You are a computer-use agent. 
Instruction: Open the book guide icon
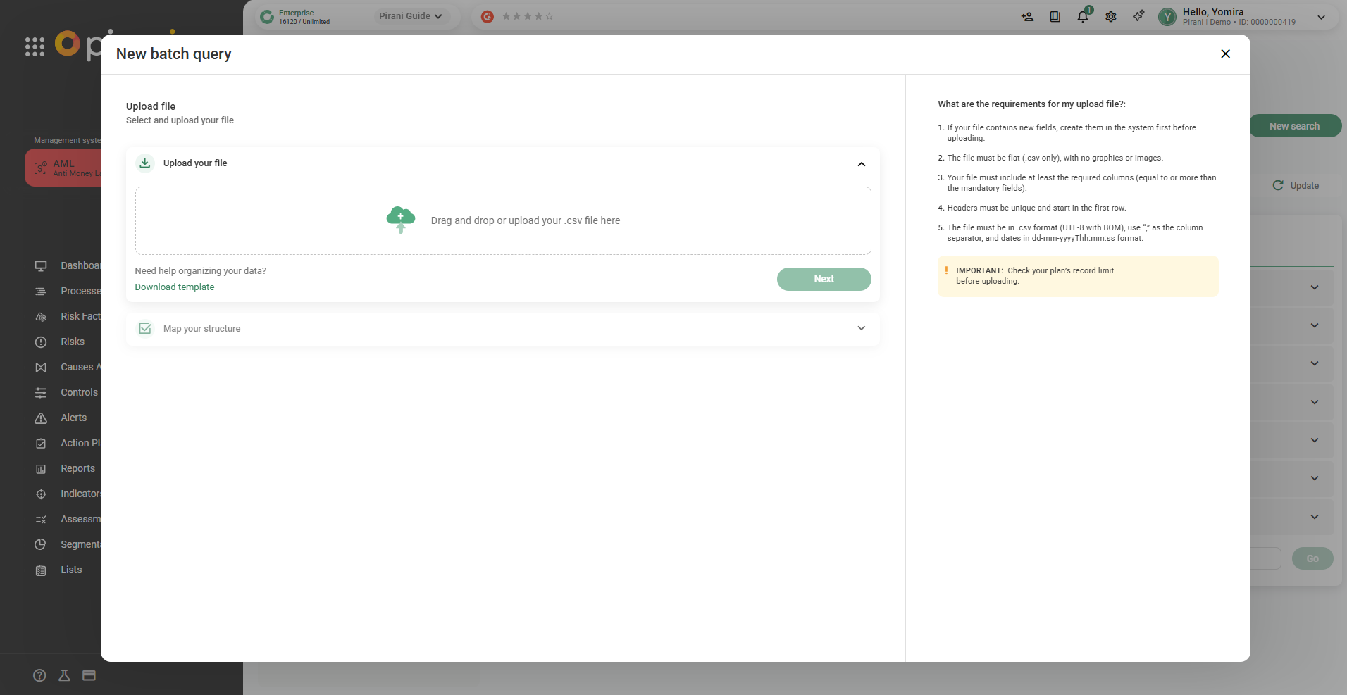click(x=1055, y=17)
